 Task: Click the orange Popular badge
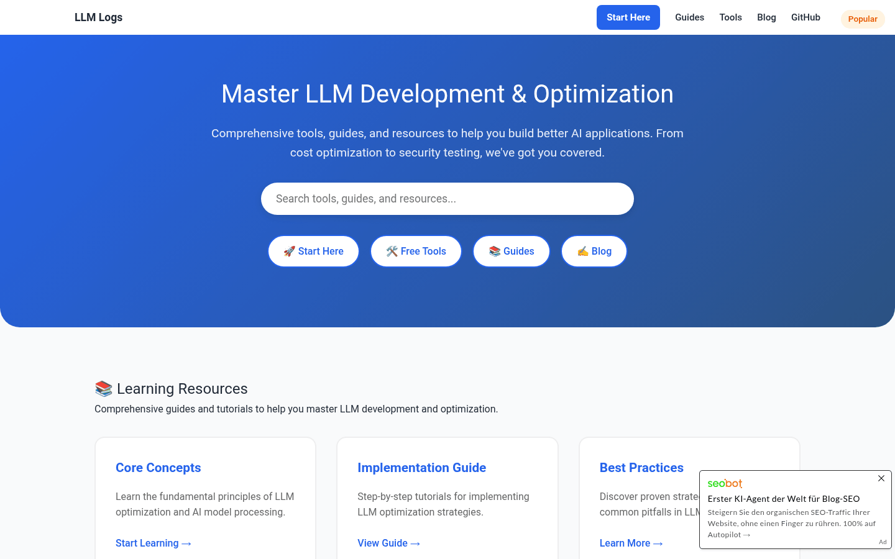(862, 19)
